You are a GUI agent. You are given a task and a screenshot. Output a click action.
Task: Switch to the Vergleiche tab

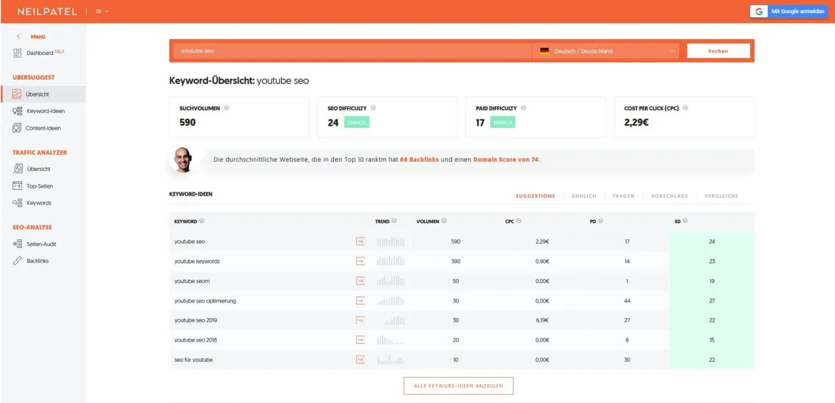pos(721,196)
